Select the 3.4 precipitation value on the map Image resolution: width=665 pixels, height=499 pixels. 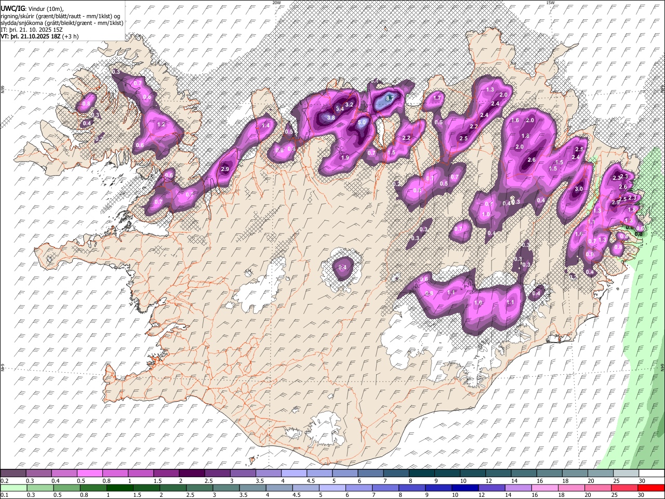(340, 109)
